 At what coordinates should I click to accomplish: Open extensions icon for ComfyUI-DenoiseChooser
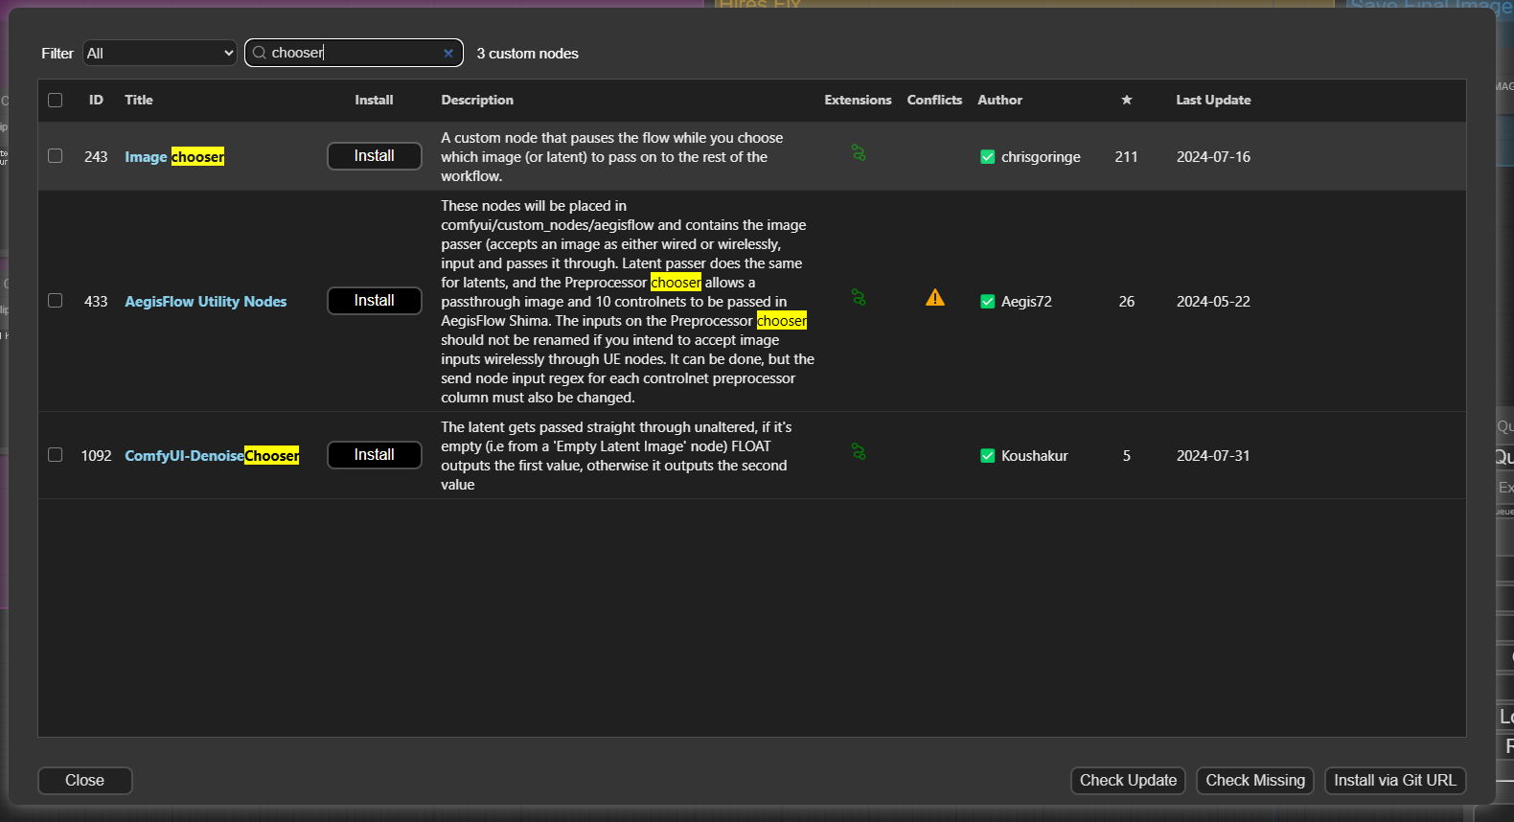859,452
